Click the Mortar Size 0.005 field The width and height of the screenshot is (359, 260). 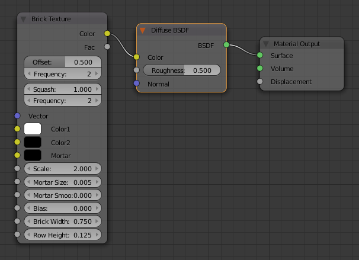click(63, 182)
